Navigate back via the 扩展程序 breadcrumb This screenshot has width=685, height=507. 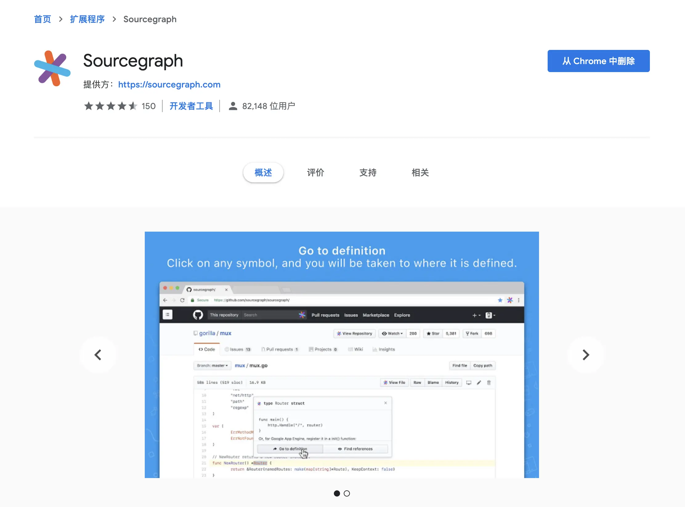coord(87,19)
